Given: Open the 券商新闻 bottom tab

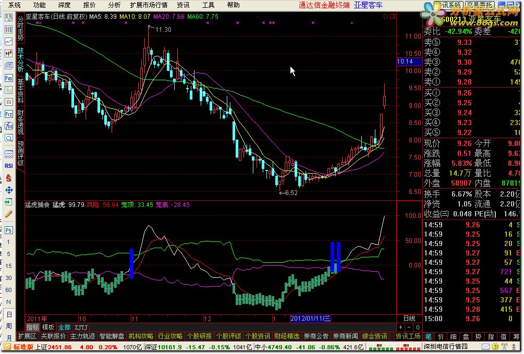Looking at the screenshot, I should point(345,336).
